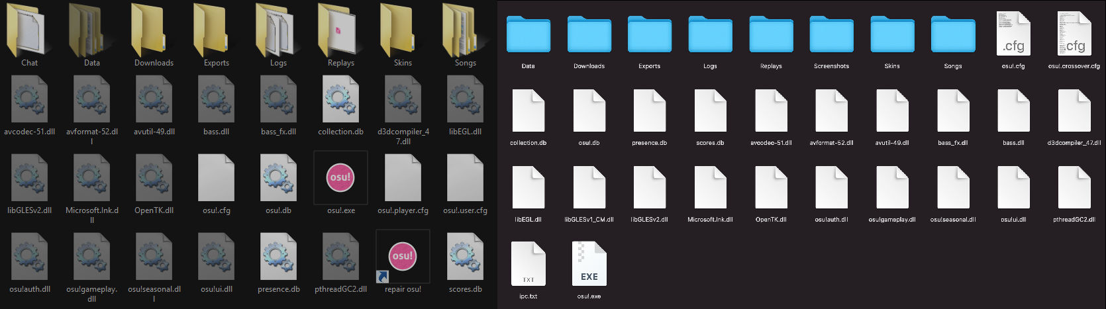The width and height of the screenshot is (1106, 309).
Task: Select osu!auth.dll gear icon in Windows view
Action: tap(30, 257)
